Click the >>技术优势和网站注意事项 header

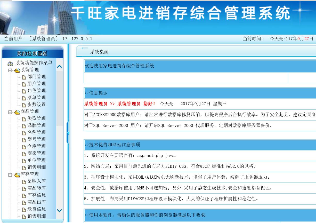tap(200, 145)
